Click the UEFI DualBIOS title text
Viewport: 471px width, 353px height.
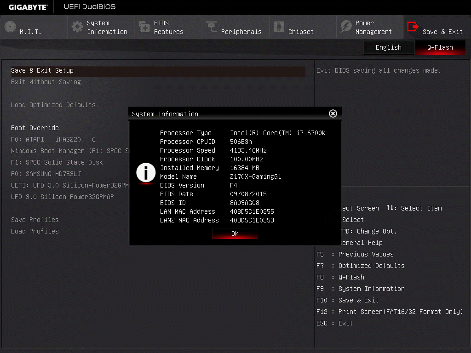(x=90, y=6)
